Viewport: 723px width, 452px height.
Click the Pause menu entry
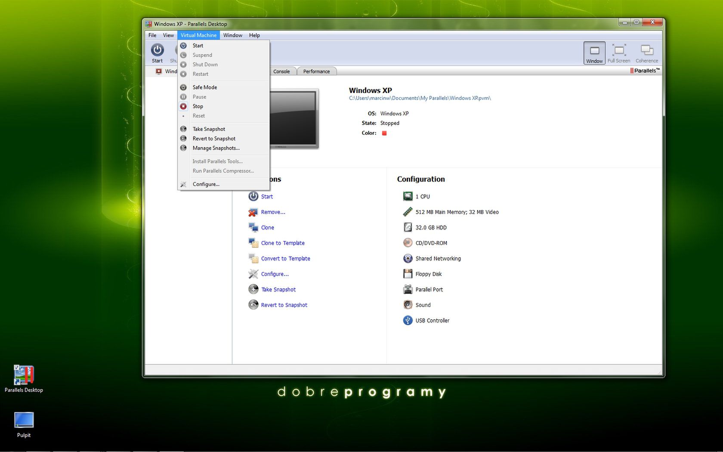[x=223, y=97]
